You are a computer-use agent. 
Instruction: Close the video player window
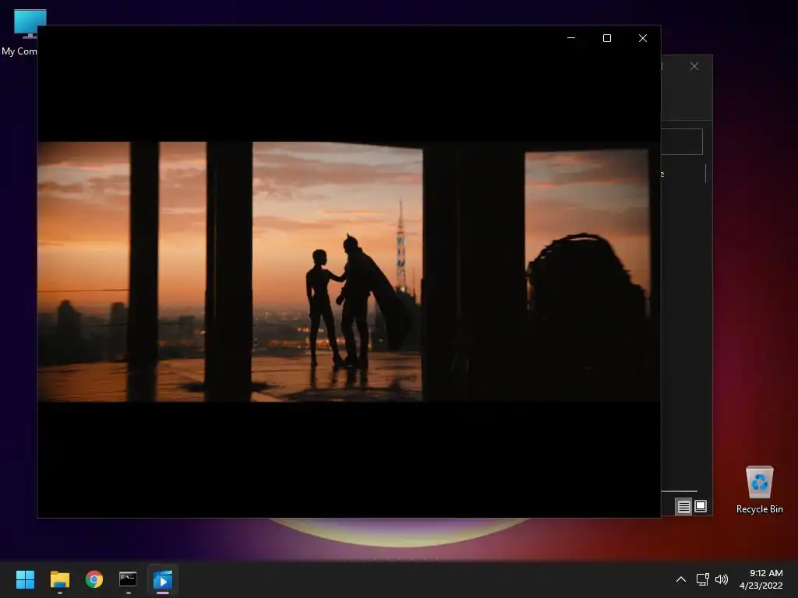pos(643,38)
